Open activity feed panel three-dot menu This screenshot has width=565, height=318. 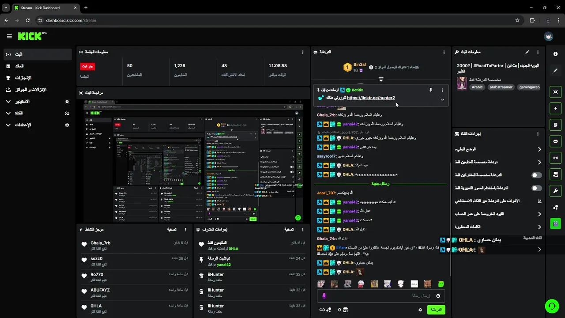tap(185, 230)
